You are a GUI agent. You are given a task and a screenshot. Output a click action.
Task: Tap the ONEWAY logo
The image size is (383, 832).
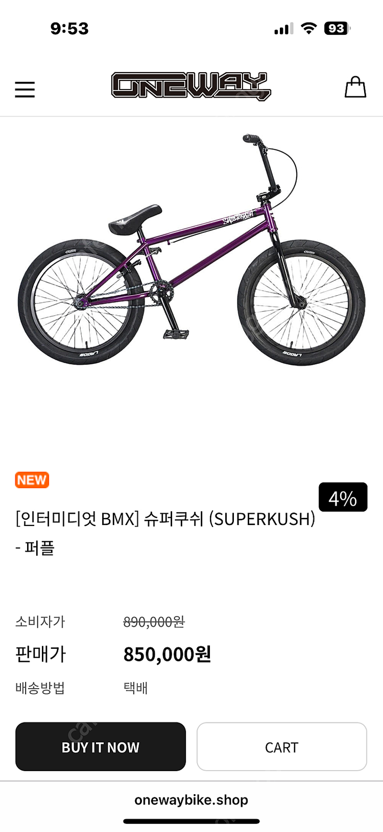click(191, 86)
